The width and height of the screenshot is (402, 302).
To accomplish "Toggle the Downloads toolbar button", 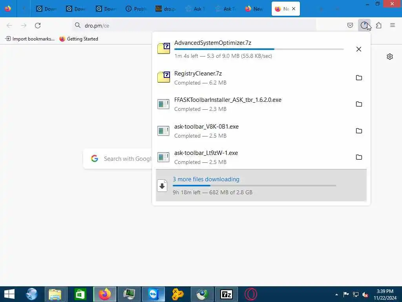I will 364,25.
